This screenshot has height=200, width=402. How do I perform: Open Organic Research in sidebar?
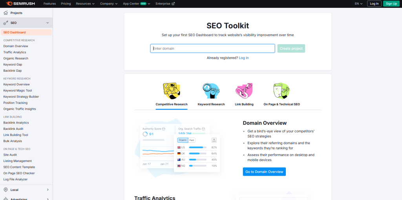(16, 58)
